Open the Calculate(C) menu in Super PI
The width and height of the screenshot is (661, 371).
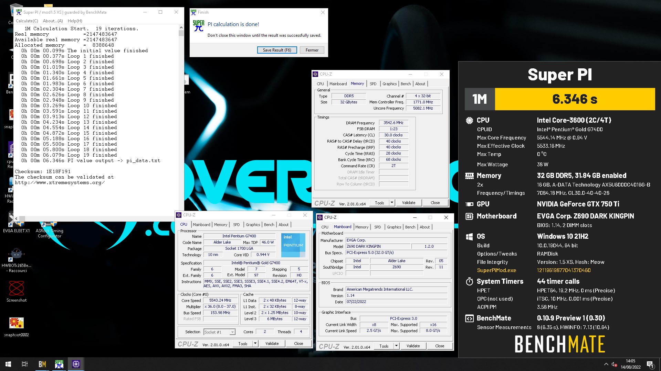27,21
